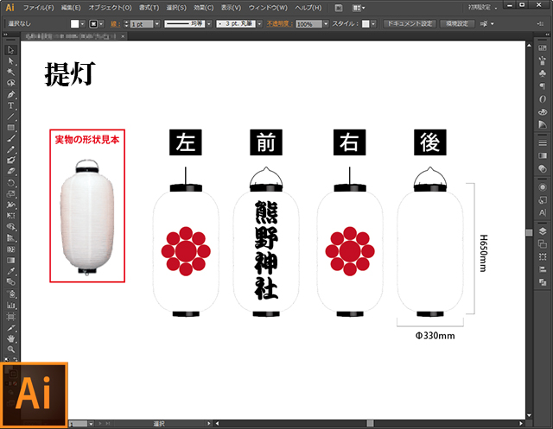The width and height of the screenshot is (553, 429).
Task: Open the Artboards panel icon
Action: pyautogui.click(x=543, y=243)
